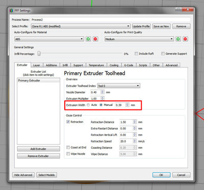204x190 pixels.
Task: Click in the Process Name input field
Action: (111, 20)
